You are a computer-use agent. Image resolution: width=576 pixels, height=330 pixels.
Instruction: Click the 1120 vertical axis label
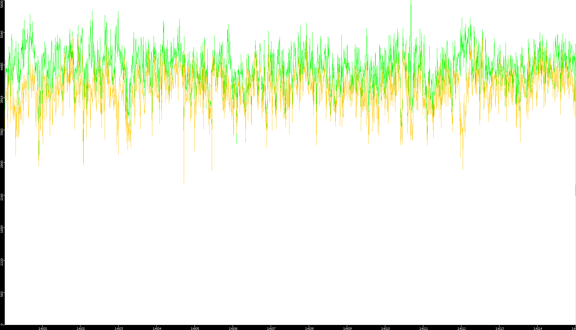pos(2,261)
